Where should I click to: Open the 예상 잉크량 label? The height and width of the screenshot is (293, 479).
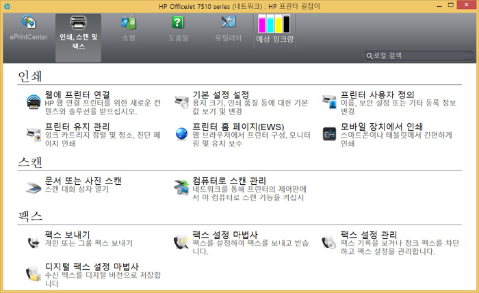[274, 39]
